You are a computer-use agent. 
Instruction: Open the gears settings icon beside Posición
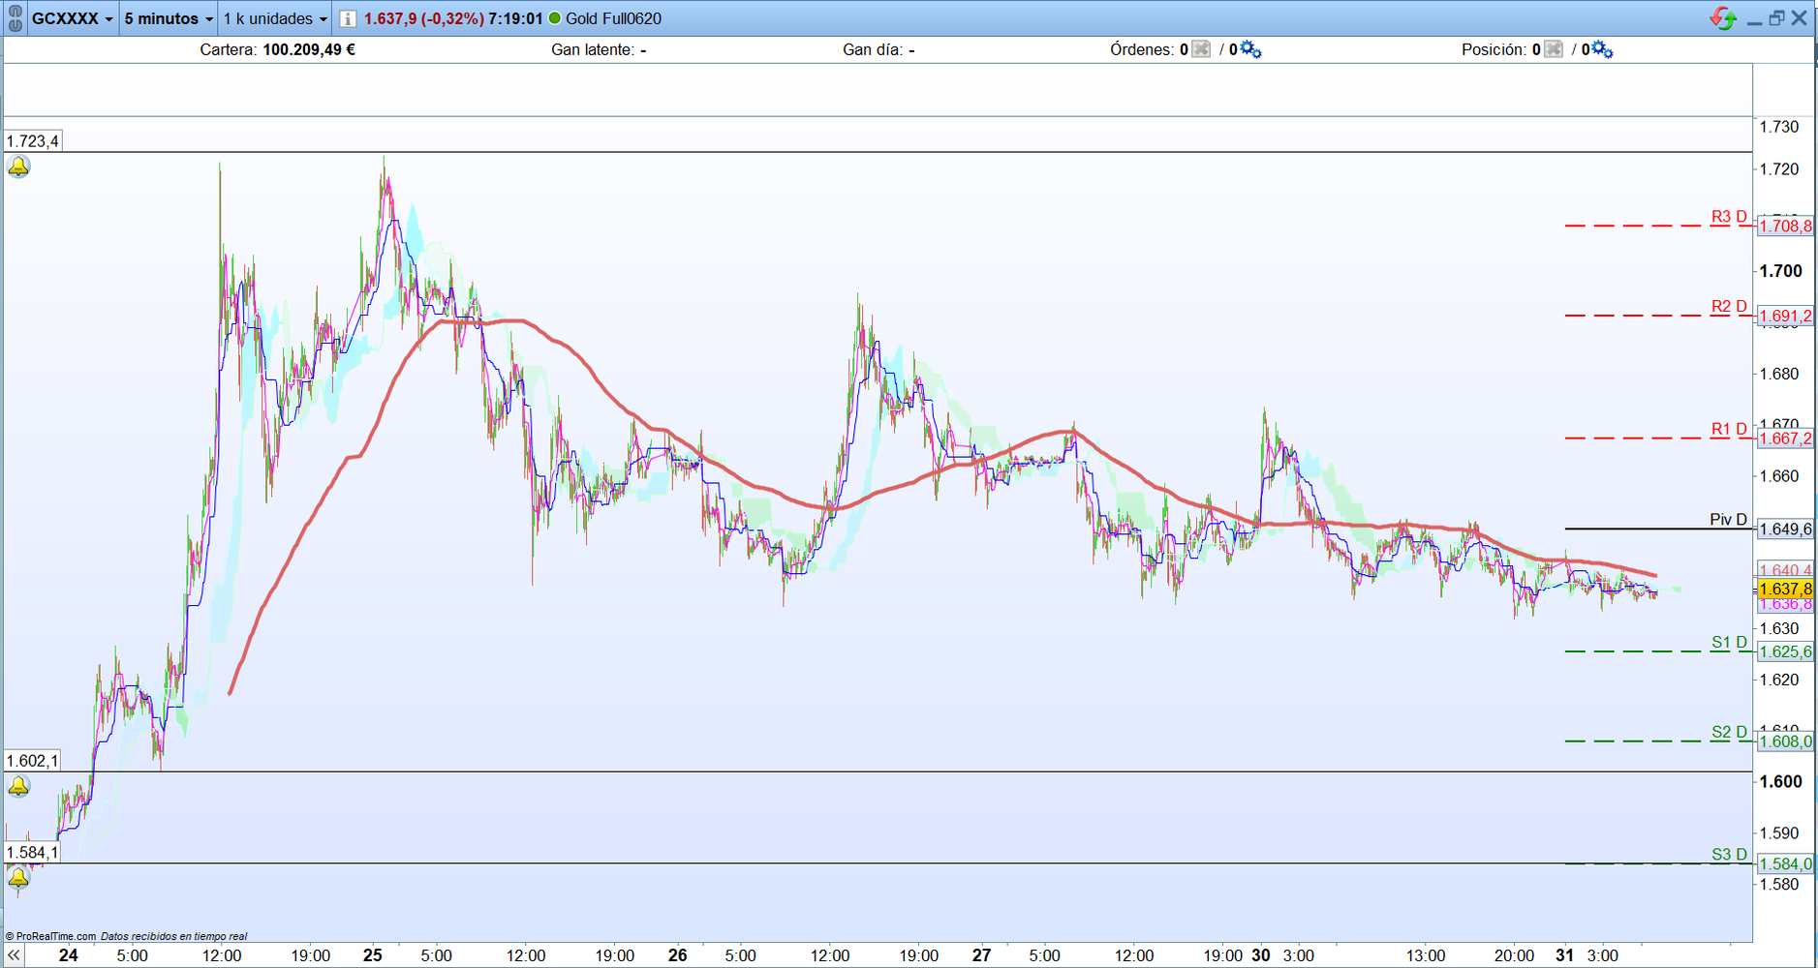tap(1603, 49)
